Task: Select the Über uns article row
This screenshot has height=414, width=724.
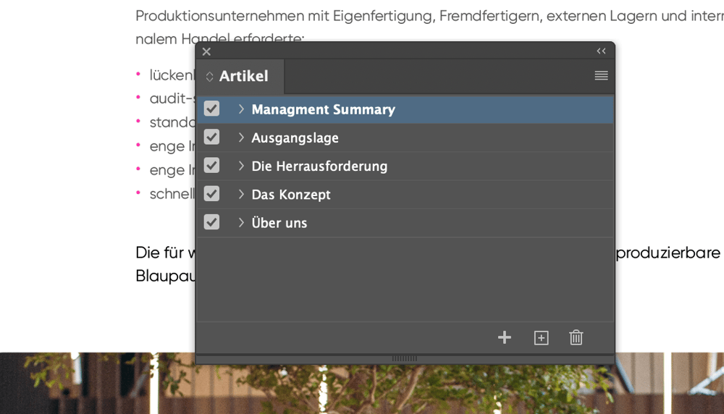Action: point(405,223)
